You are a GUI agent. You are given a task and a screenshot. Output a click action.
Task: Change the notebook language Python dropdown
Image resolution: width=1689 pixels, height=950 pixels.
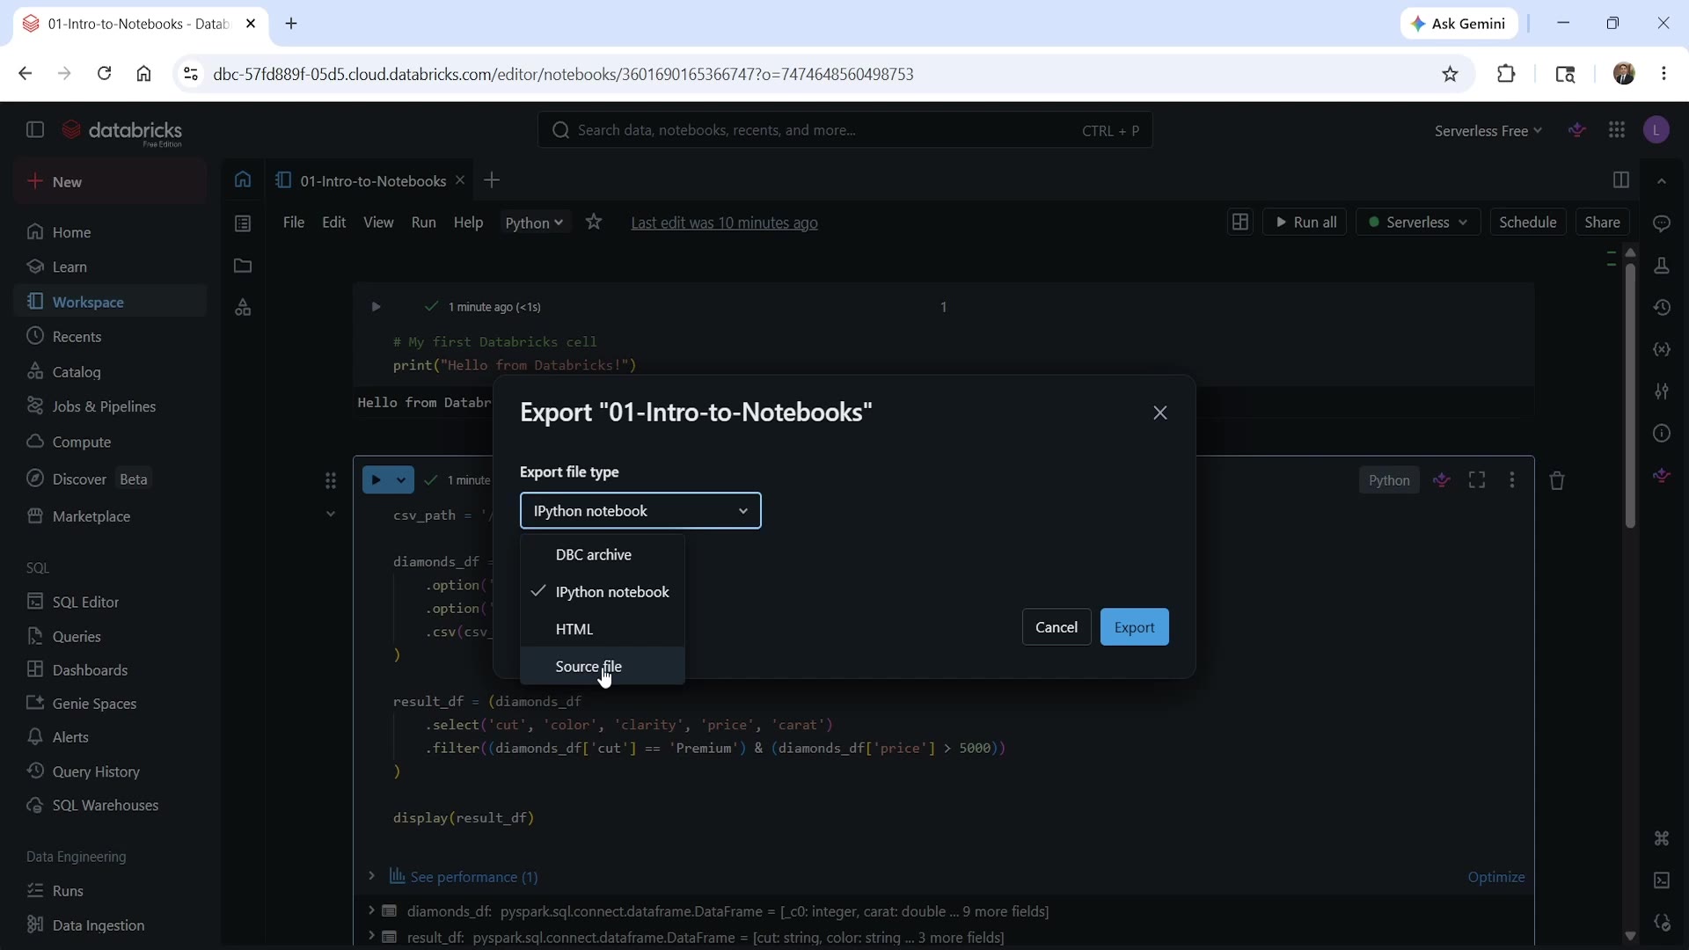tap(535, 223)
